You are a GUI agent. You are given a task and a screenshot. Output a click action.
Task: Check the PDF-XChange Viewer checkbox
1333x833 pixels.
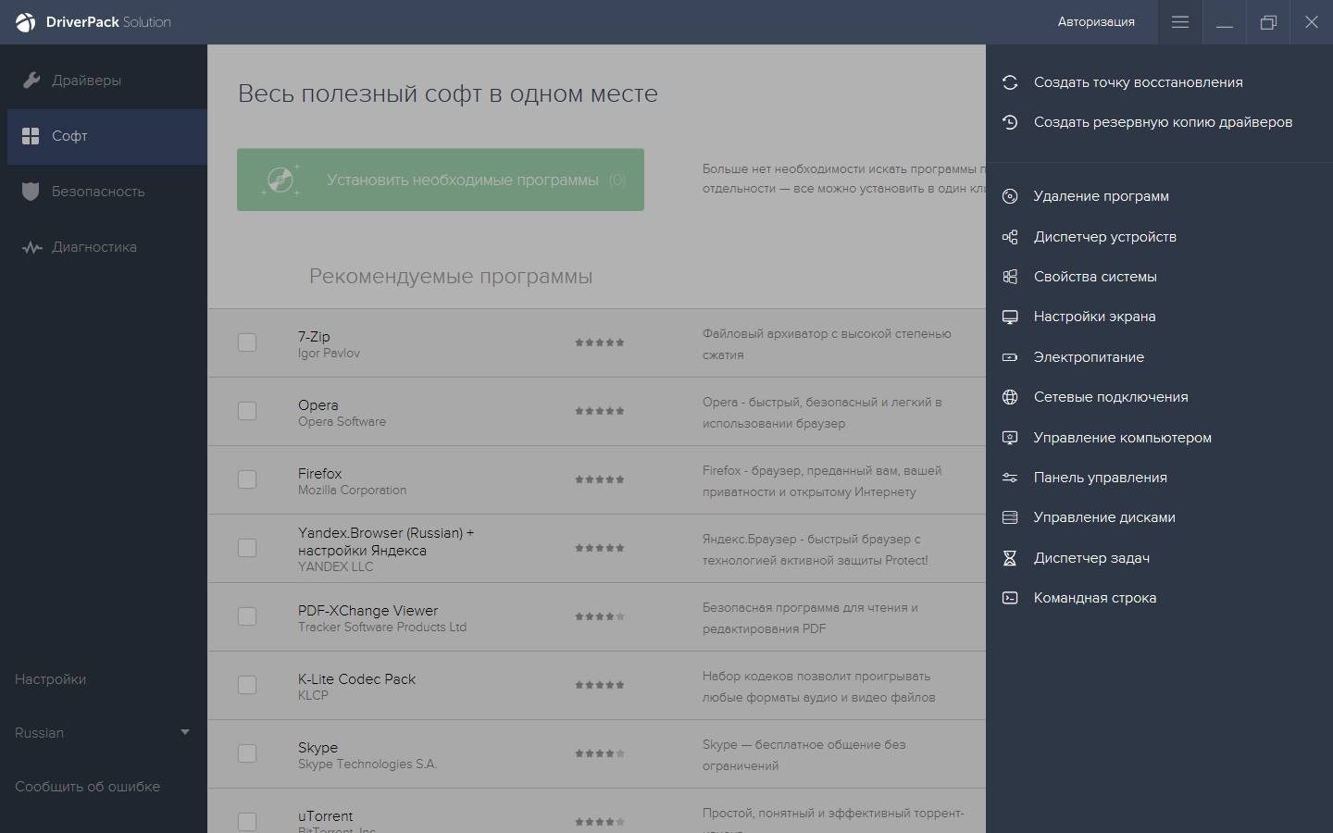tap(247, 616)
